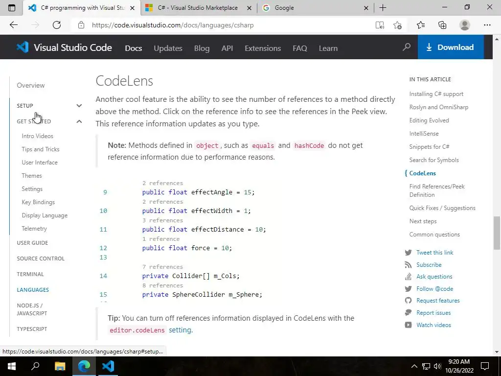Go back with the browser back arrow
The image size is (501, 376).
click(x=13, y=25)
